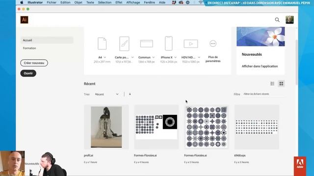Open Formes-Florales.ai thumbnail with black square
Viewport: 314px width, 176px height.
(x=156, y=127)
